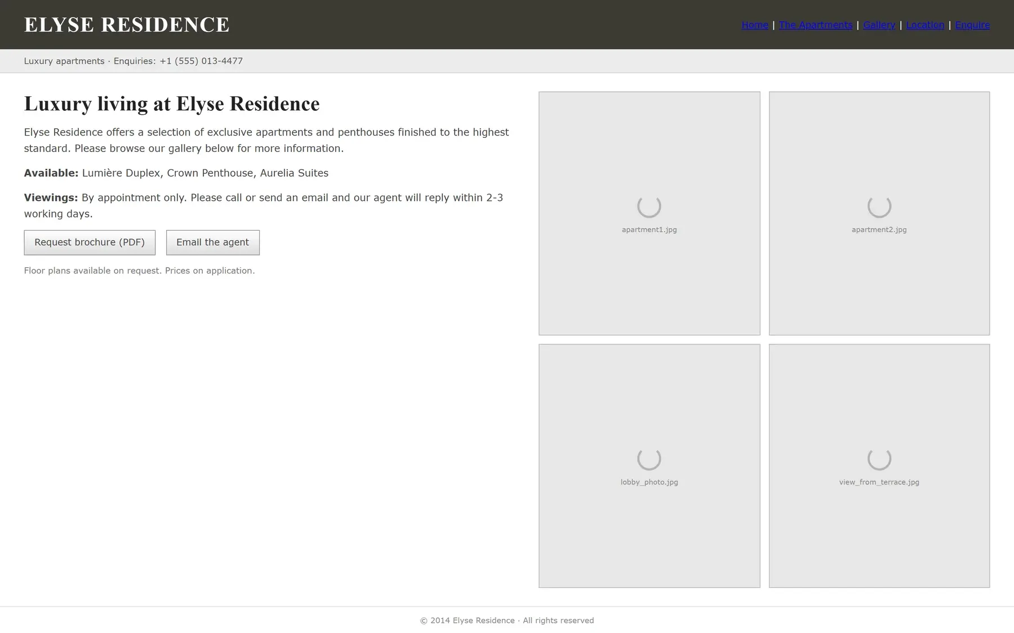Click the apartment2.jpg file name label
The image size is (1014, 633).
click(879, 230)
